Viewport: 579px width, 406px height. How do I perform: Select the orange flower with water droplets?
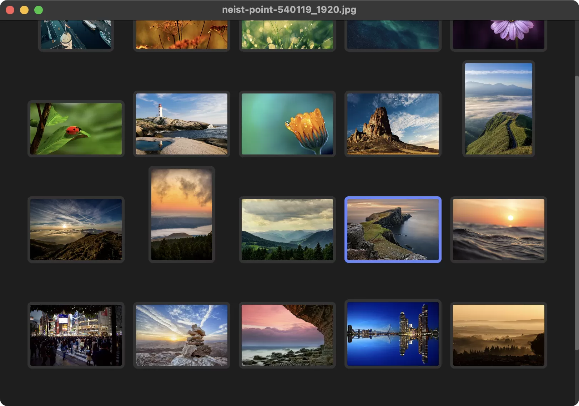(x=287, y=123)
